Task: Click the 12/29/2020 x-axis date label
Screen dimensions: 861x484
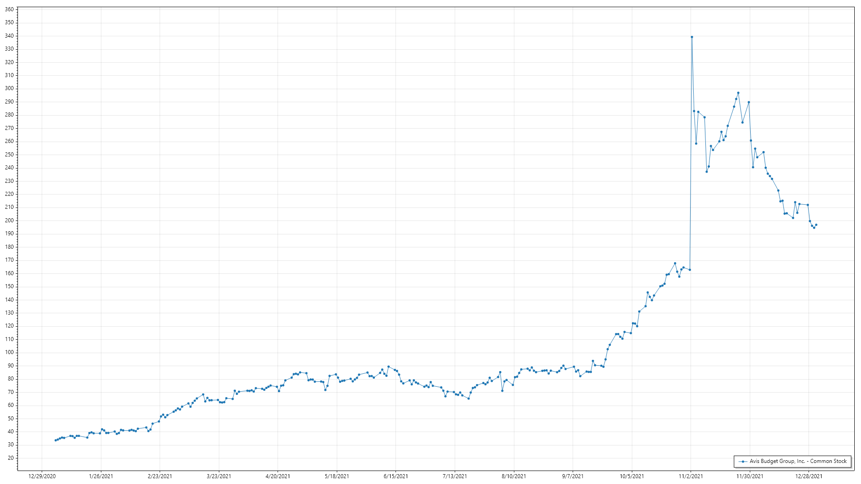Action: pyautogui.click(x=42, y=476)
